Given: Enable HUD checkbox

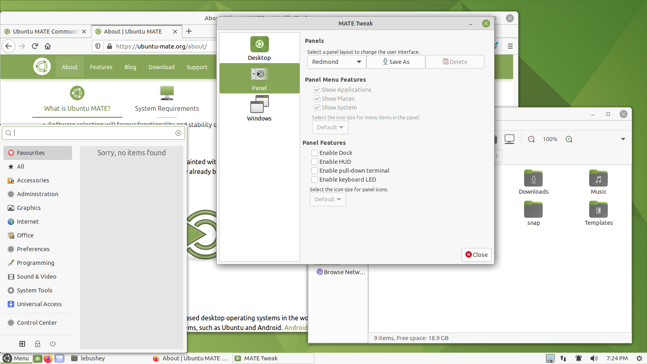Looking at the screenshot, I should pos(315,162).
